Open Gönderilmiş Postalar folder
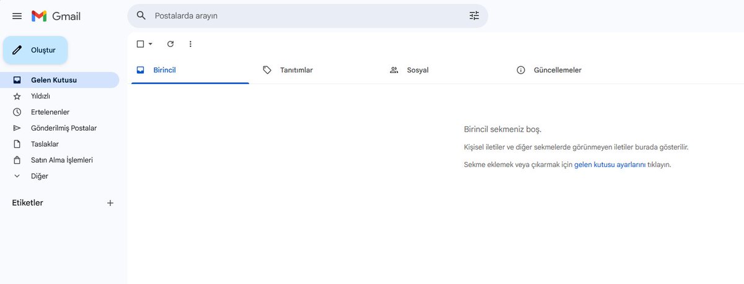 click(60, 128)
